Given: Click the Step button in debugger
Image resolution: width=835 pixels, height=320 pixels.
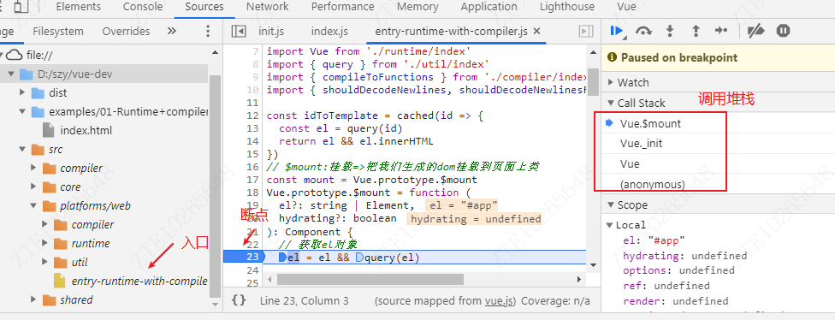Looking at the screenshot, I should 721,31.
